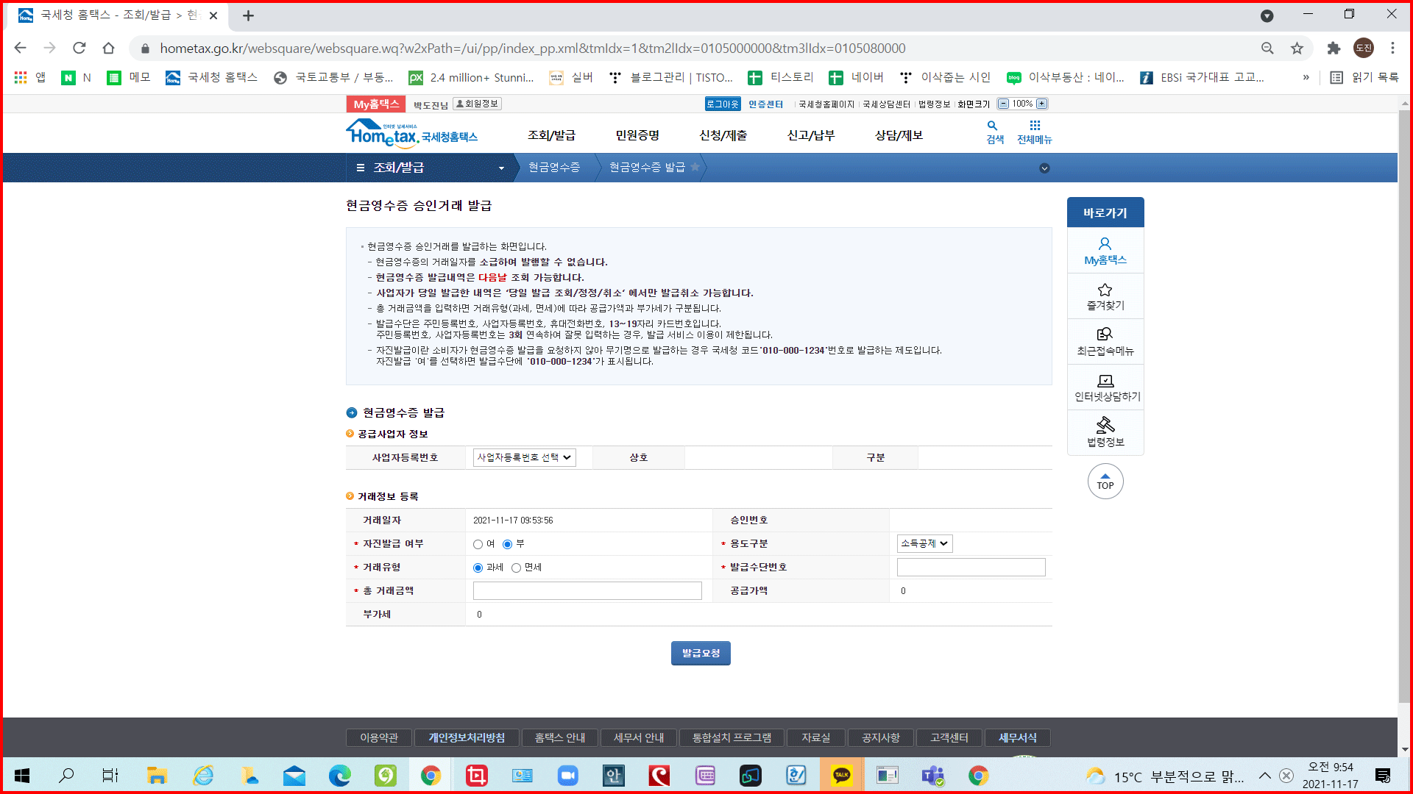Click the 총 거래금액 input field
This screenshot has height=794, width=1413.
(x=587, y=591)
